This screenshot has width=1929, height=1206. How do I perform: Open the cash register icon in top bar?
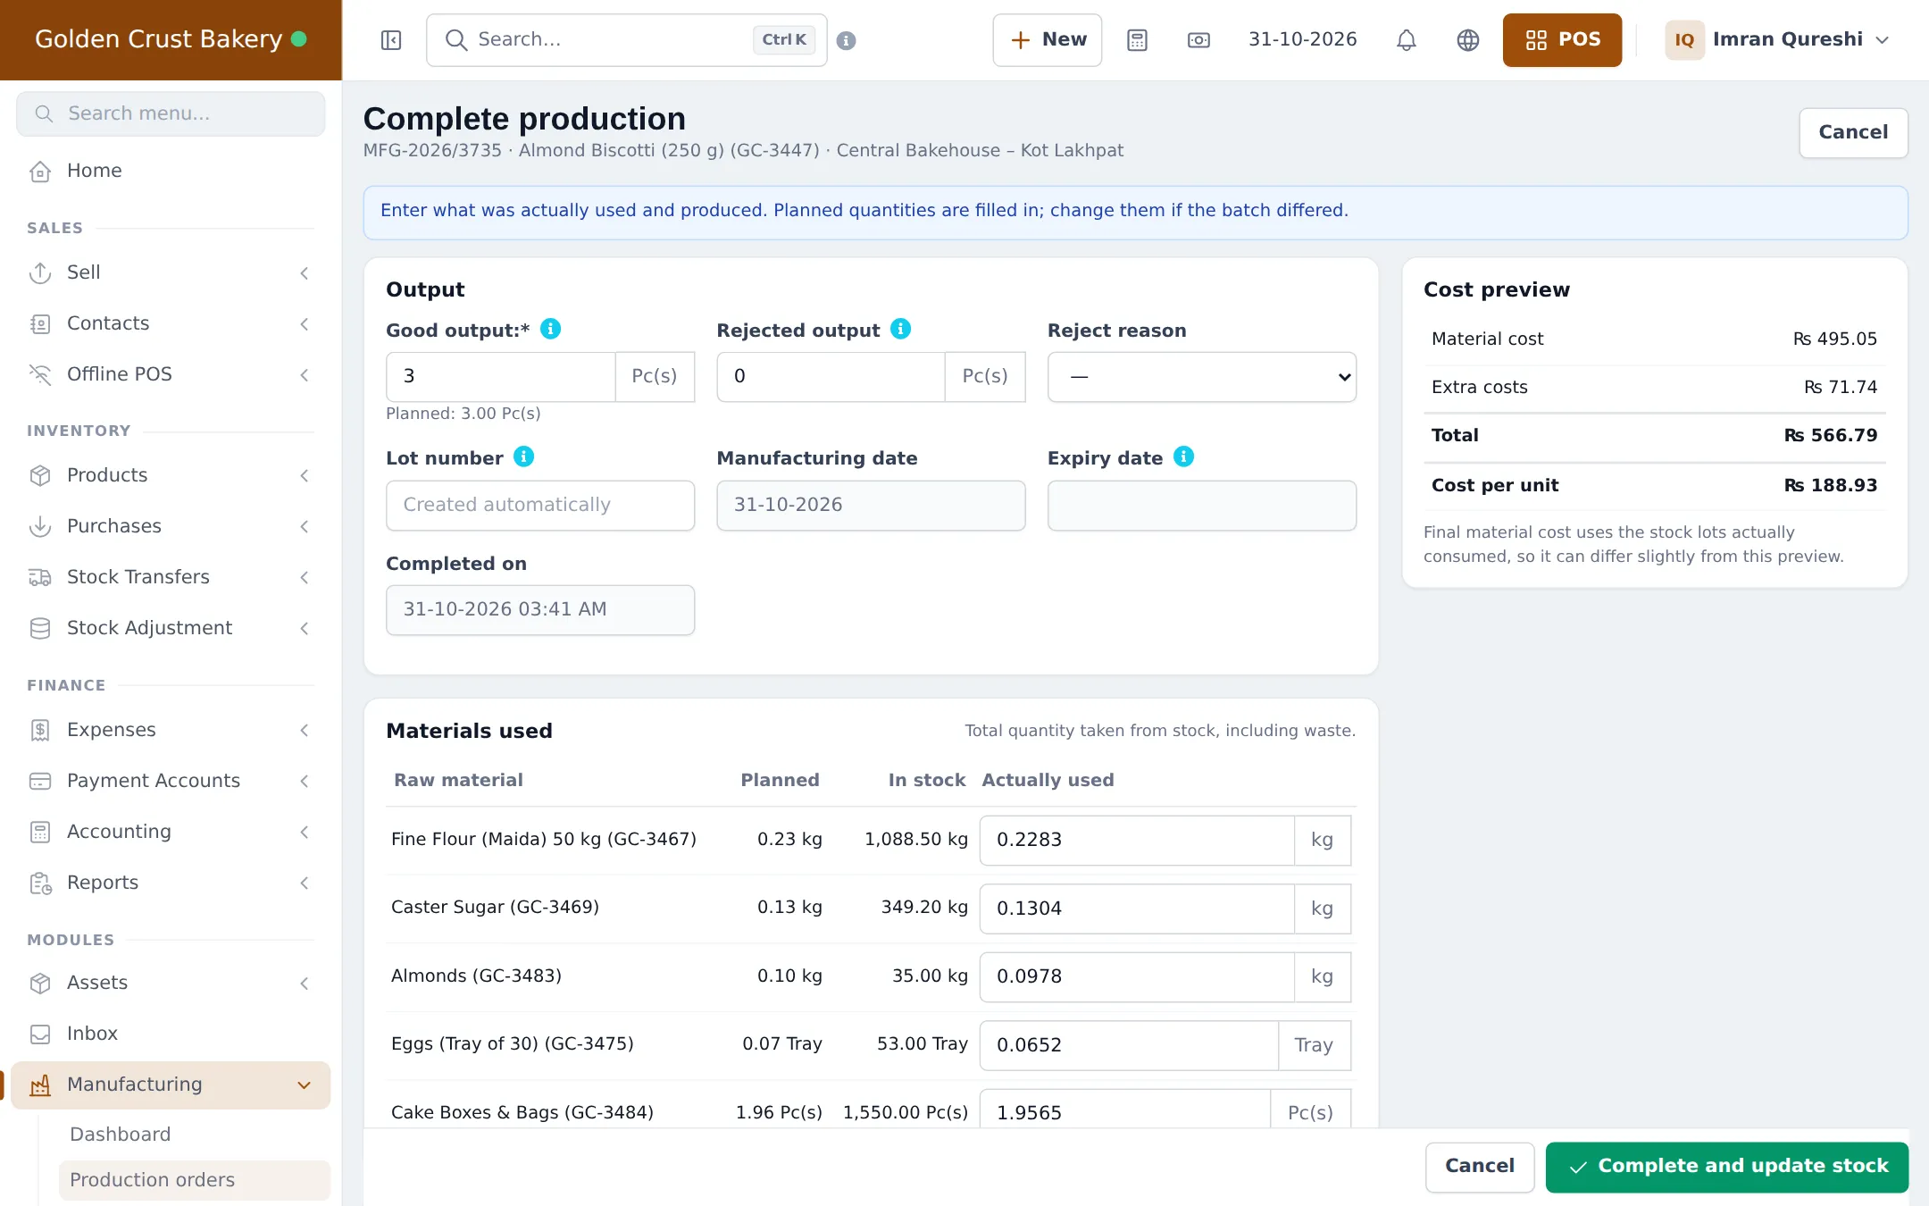click(1198, 40)
